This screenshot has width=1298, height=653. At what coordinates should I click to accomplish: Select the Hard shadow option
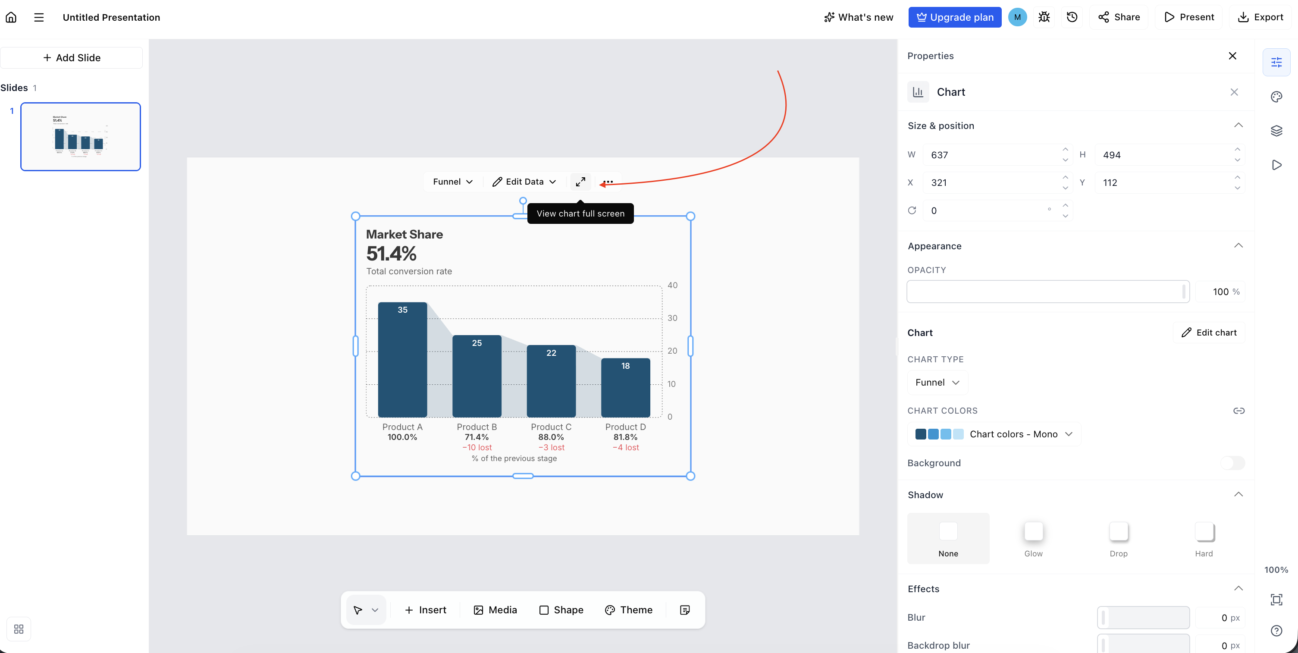pos(1204,539)
